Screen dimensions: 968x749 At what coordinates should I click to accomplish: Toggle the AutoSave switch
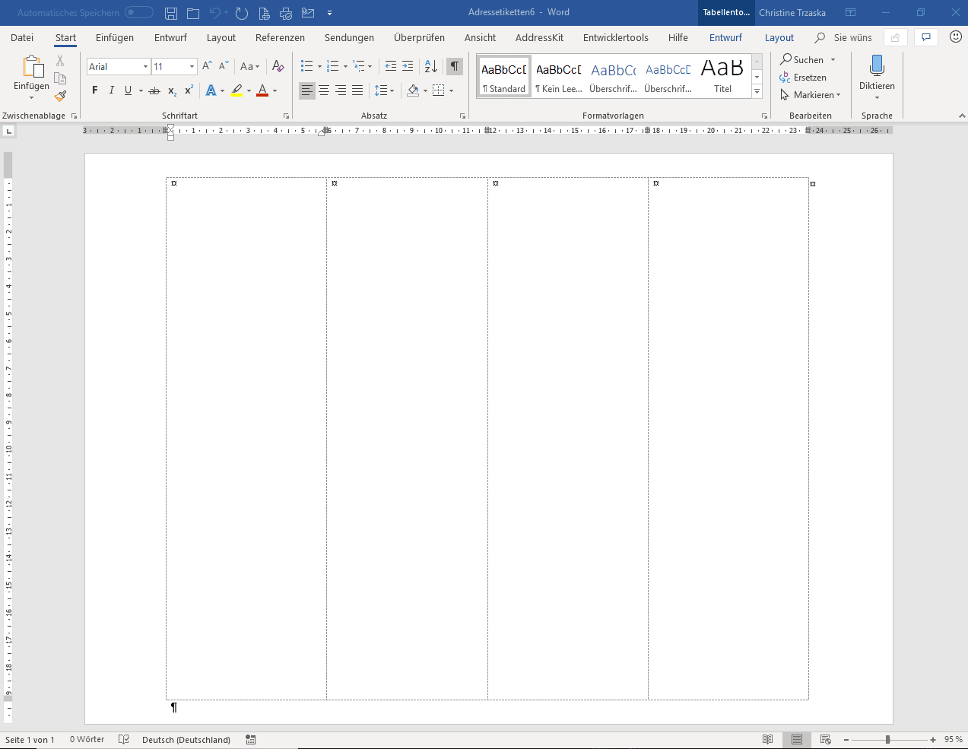(139, 13)
